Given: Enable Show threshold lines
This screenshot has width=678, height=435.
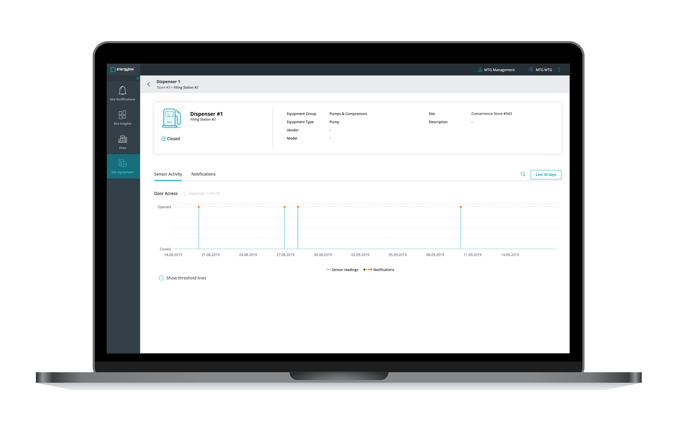Looking at the screenshot, I should [x=161, y=278].
